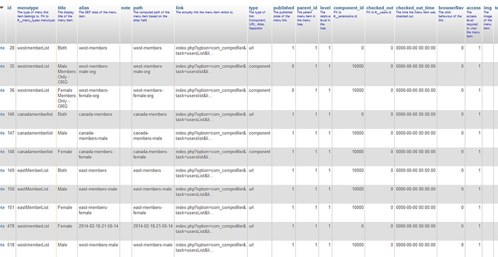
Task: Select the id cell with value 28
Action: pyautogui.click(x=12, y=48)
